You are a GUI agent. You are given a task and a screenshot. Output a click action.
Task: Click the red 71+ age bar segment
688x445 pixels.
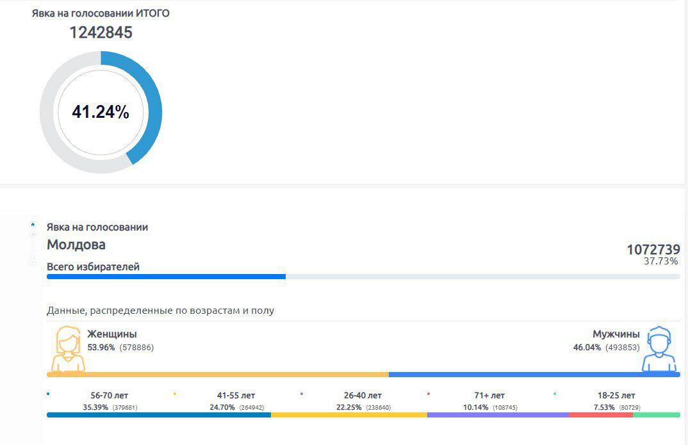[601, 415]
